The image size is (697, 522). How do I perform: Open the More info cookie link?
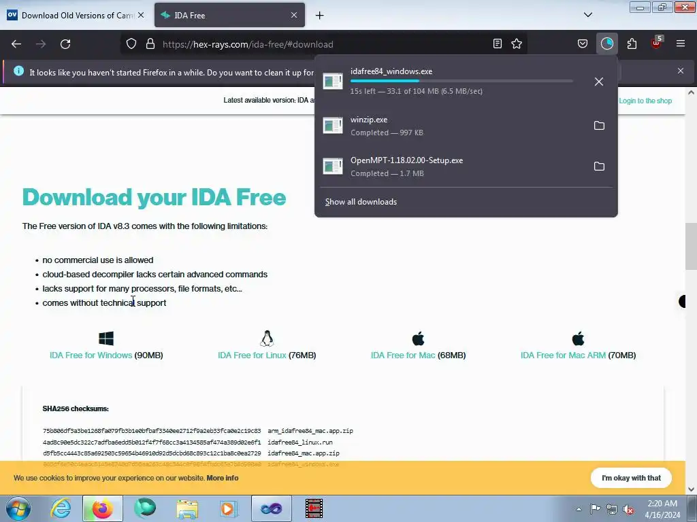223,478
